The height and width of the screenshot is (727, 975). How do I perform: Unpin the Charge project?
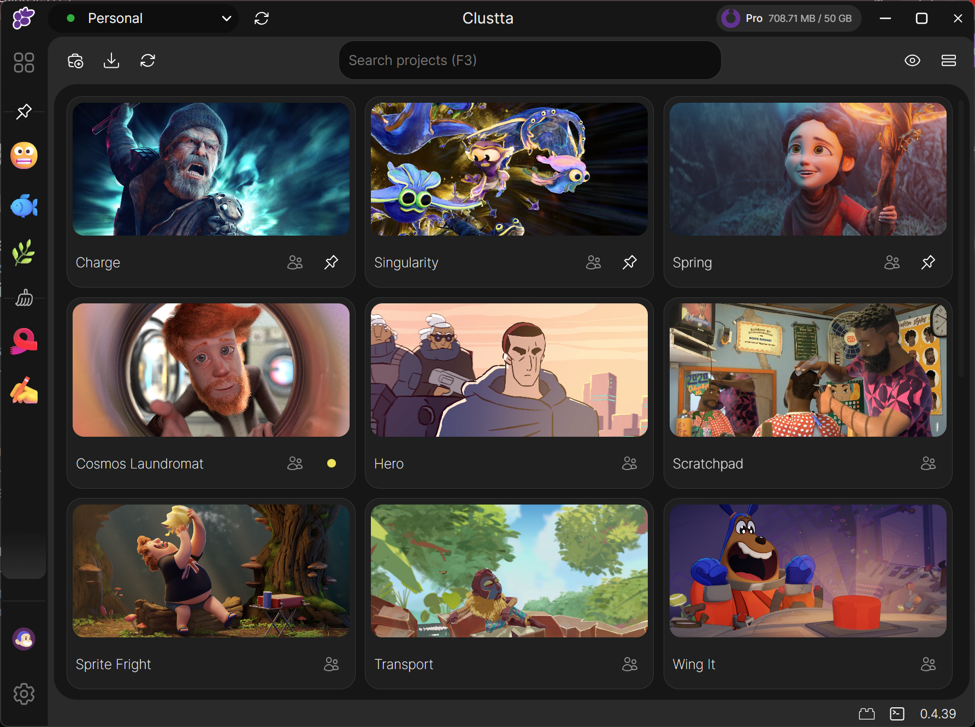tap(331, 262)
